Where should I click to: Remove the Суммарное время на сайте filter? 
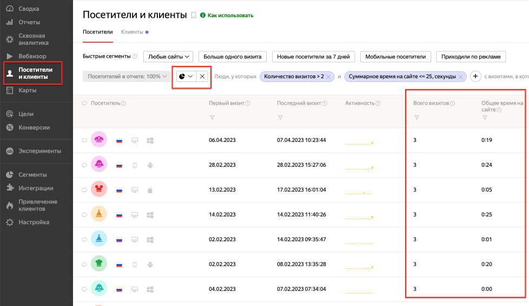461,77
